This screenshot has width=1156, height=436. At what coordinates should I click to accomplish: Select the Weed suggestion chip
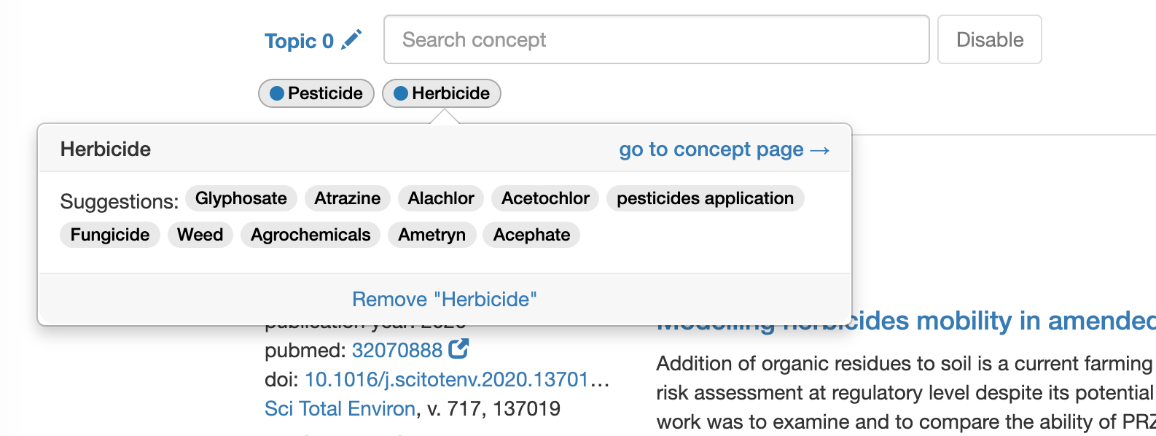[x=200, y=235]
